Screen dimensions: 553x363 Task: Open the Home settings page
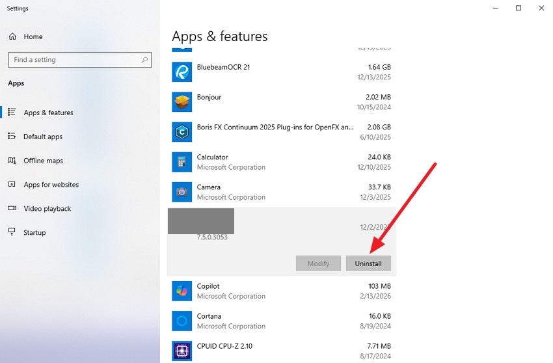tap(33, 36)
